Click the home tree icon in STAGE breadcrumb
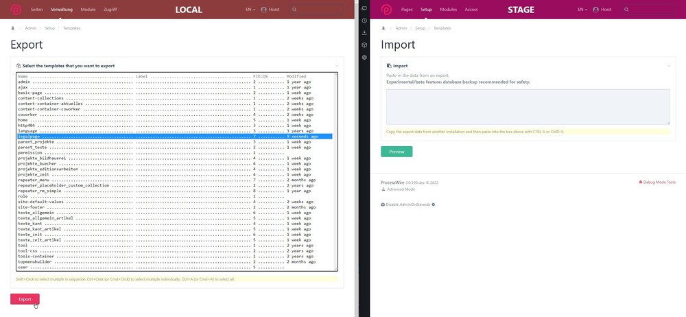The width and height of the screenshot is (686, 317). [383, 28]
